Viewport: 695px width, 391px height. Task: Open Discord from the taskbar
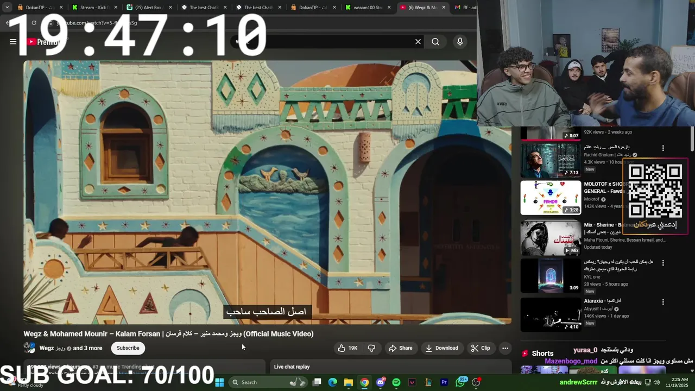click(x=381, y=382)
